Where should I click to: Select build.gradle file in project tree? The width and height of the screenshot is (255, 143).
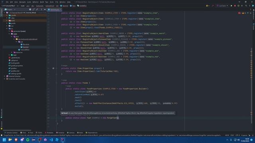tap(14, 63)
